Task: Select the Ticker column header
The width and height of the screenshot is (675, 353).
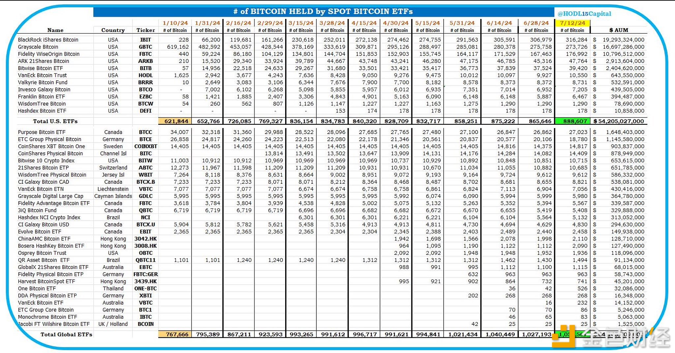Action: 146,30
